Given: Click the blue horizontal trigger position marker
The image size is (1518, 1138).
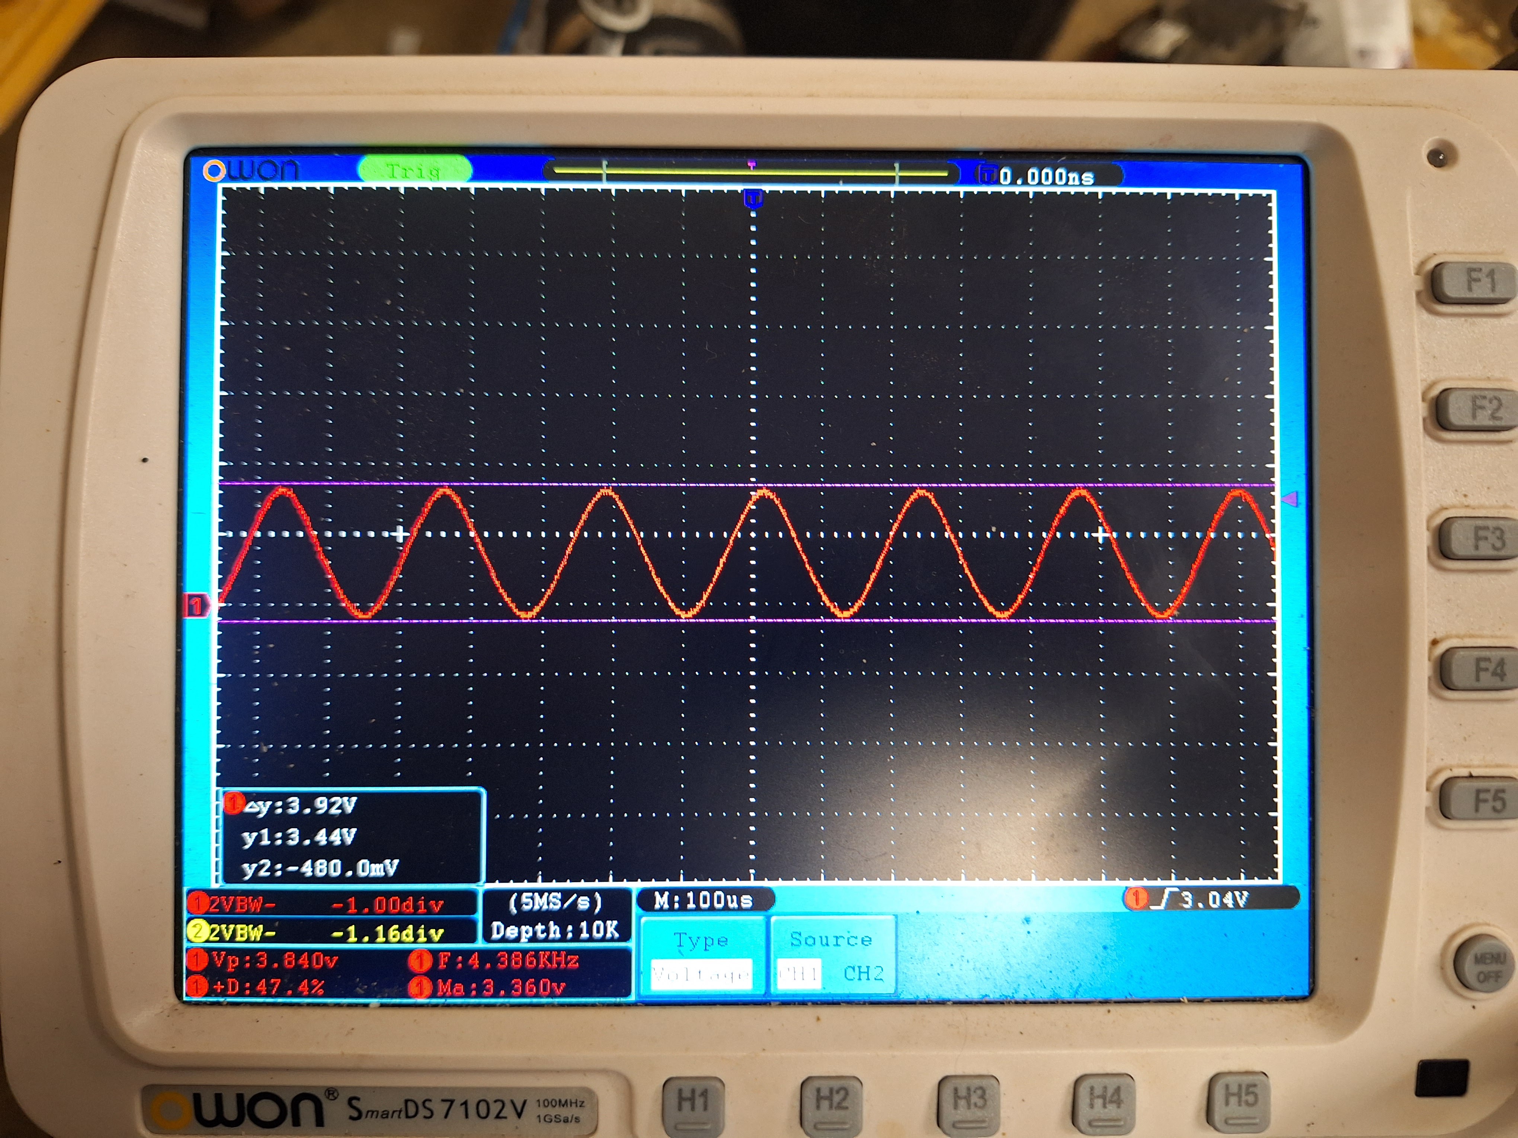Looking at the screenshot, I should point(753,200).
